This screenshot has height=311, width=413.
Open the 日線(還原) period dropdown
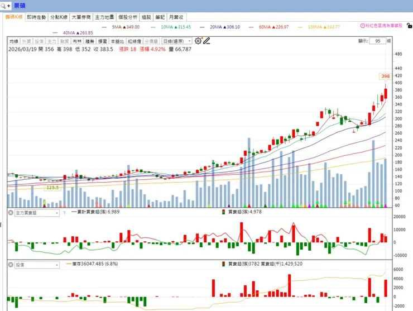[x=177, y=41]
